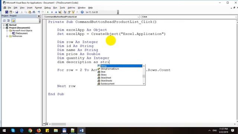The height and width of the screenshot is (134, 238).
Task: Open File Explorer from the taskbar
Action: (56, 131)
